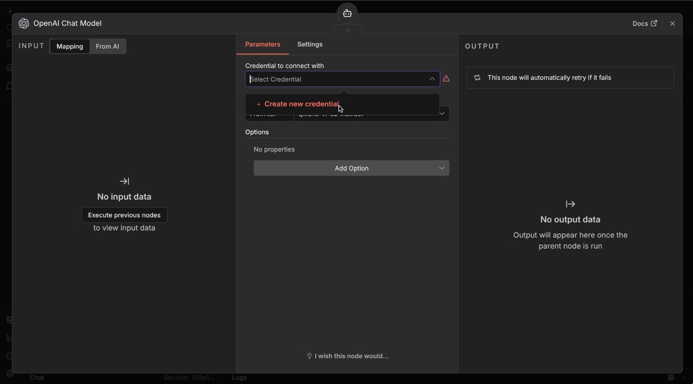Viewport: 693px width, 384px height.
Task: Expand the model list chevron below the credential menu
Action: click(442, 114)
